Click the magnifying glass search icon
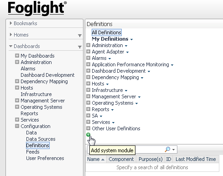 pos(167,149)
